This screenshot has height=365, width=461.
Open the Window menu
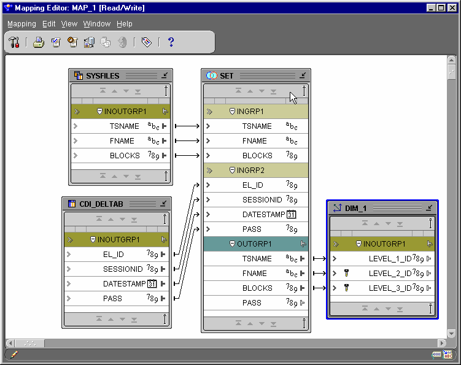click(97, 24)
